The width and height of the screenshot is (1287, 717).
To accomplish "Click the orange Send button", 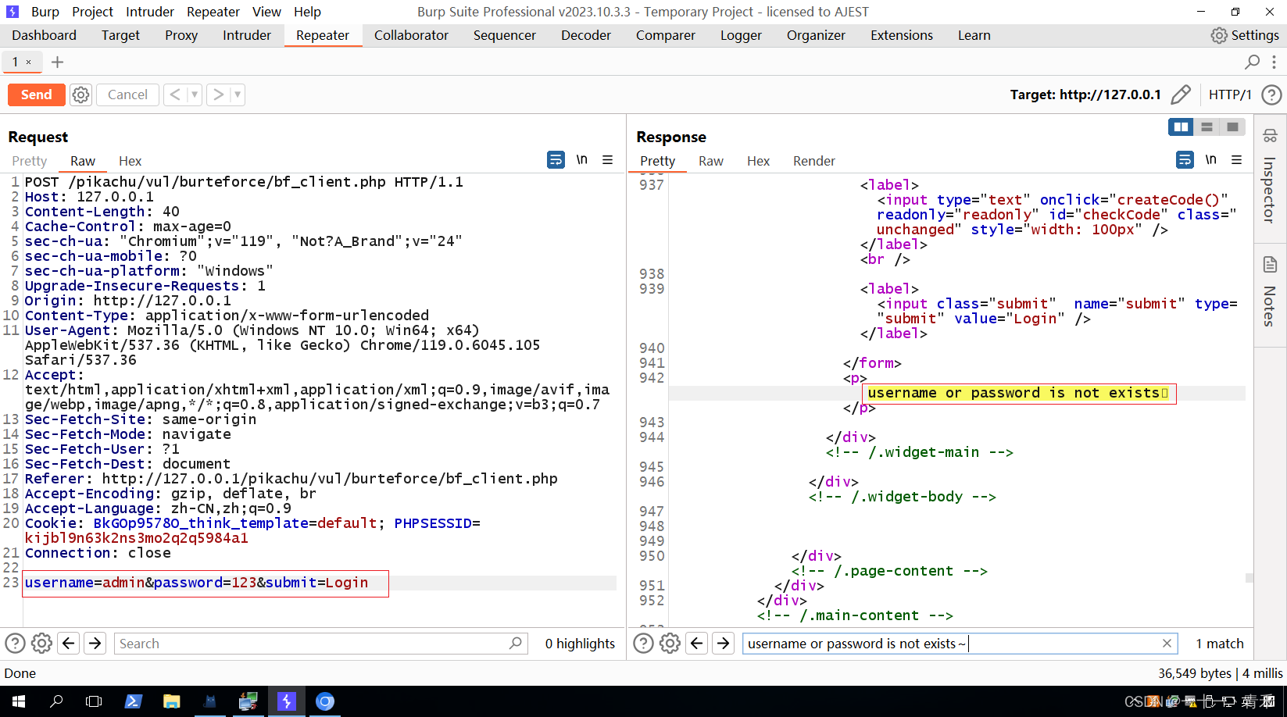I will [36, 95].
